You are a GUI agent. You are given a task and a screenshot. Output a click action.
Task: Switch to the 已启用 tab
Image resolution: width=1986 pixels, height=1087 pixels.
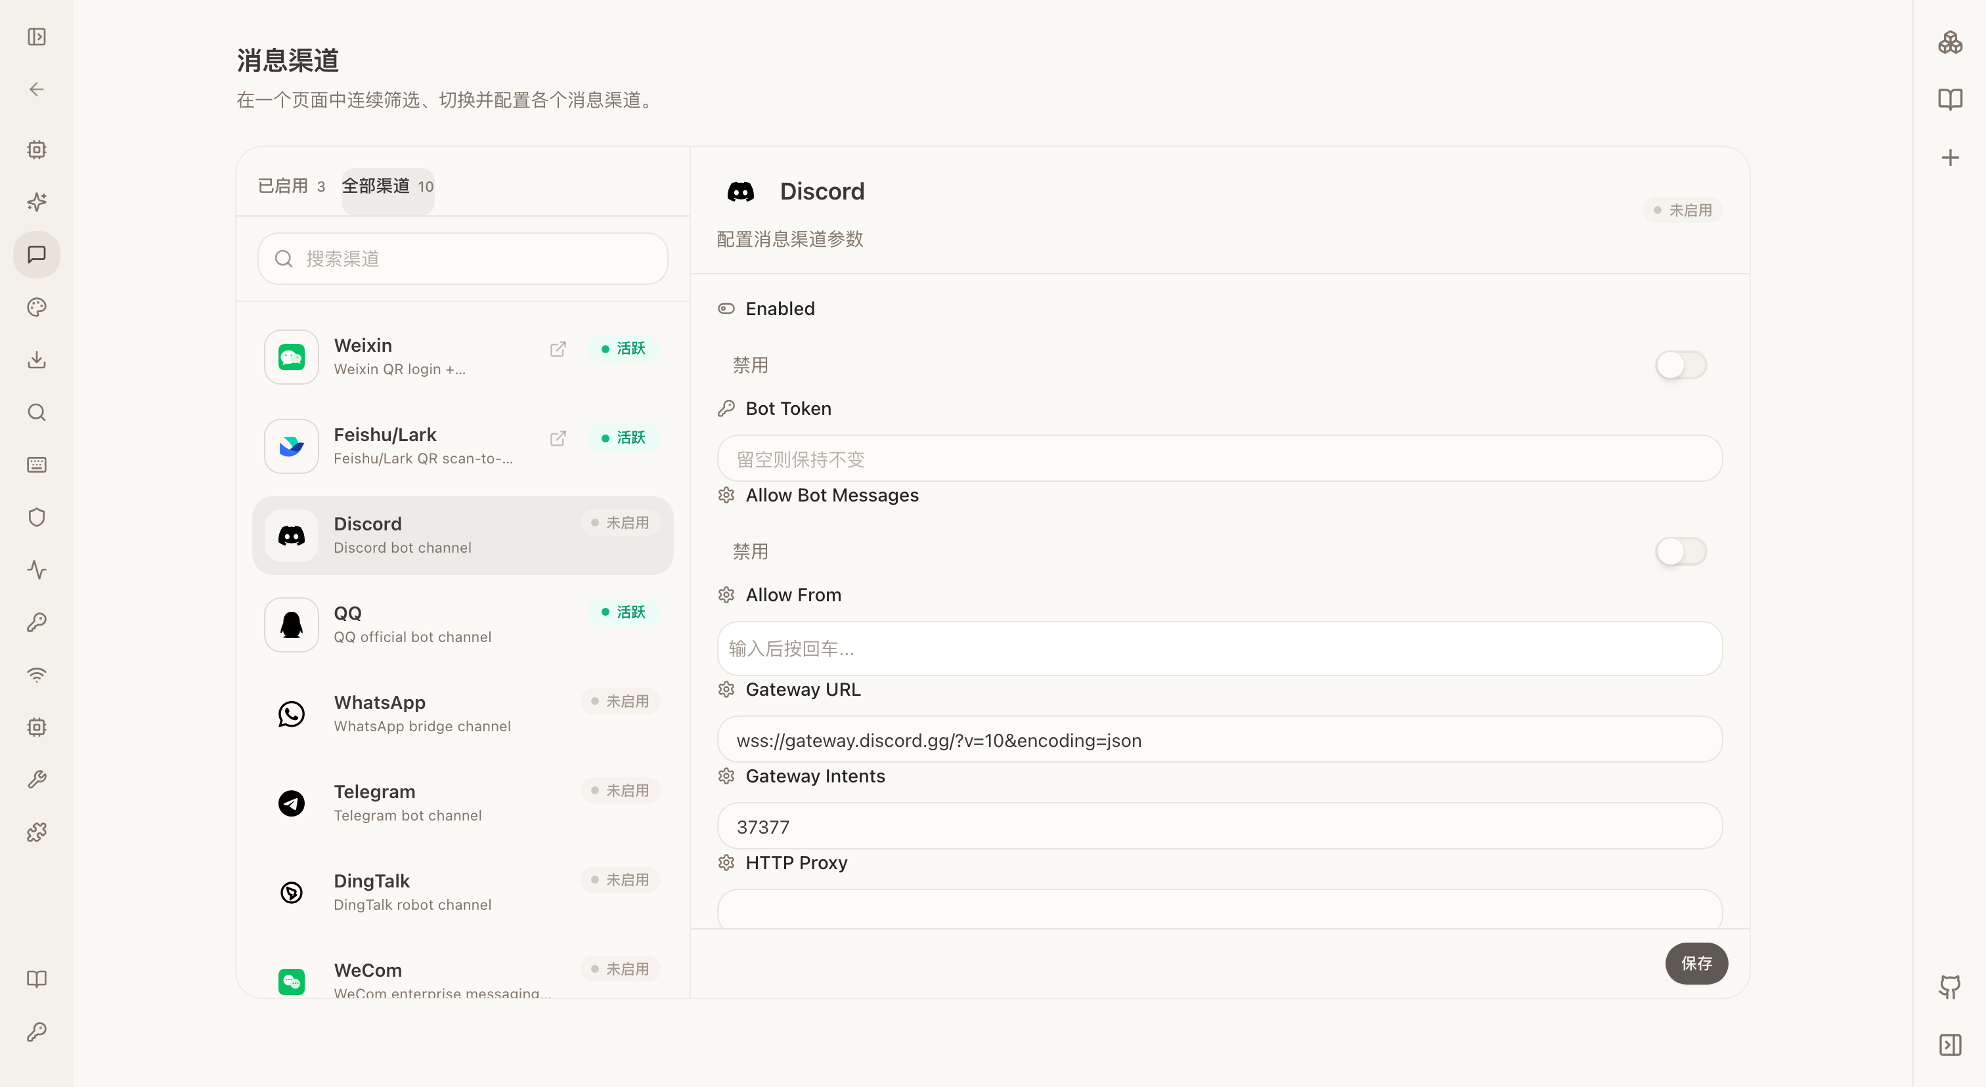coord(292,186)
